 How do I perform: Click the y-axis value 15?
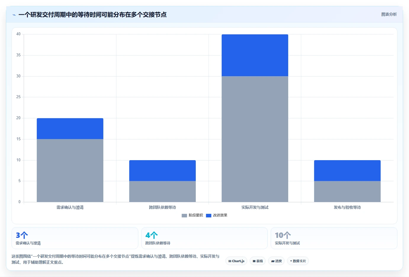18,139
